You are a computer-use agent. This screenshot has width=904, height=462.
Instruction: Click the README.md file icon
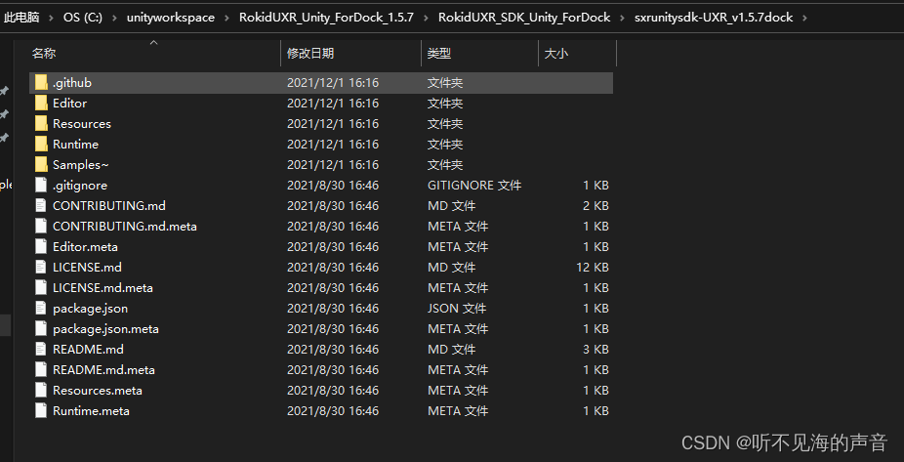[x=40, y=349]
